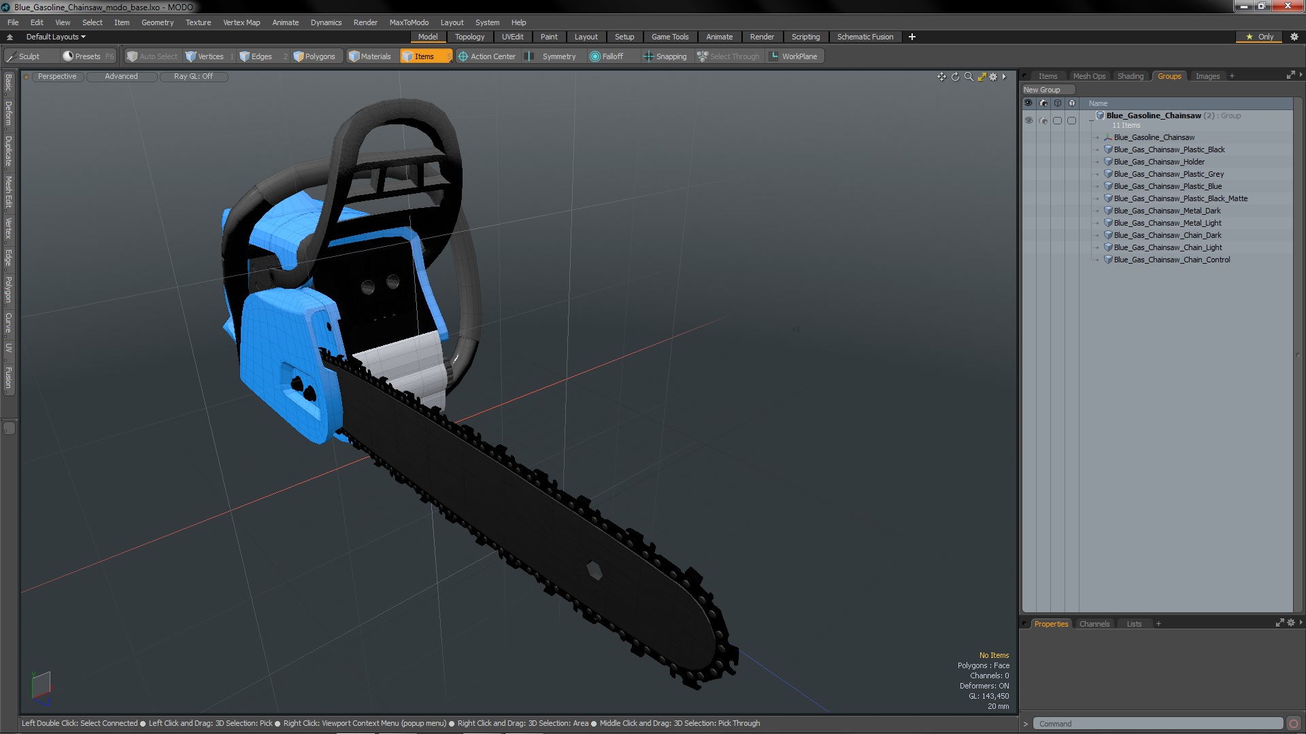1306x734 pixels.
Task: Toggle render camera for Blue_Gasoline_Chainsaw group
Action: (1043, 120)
